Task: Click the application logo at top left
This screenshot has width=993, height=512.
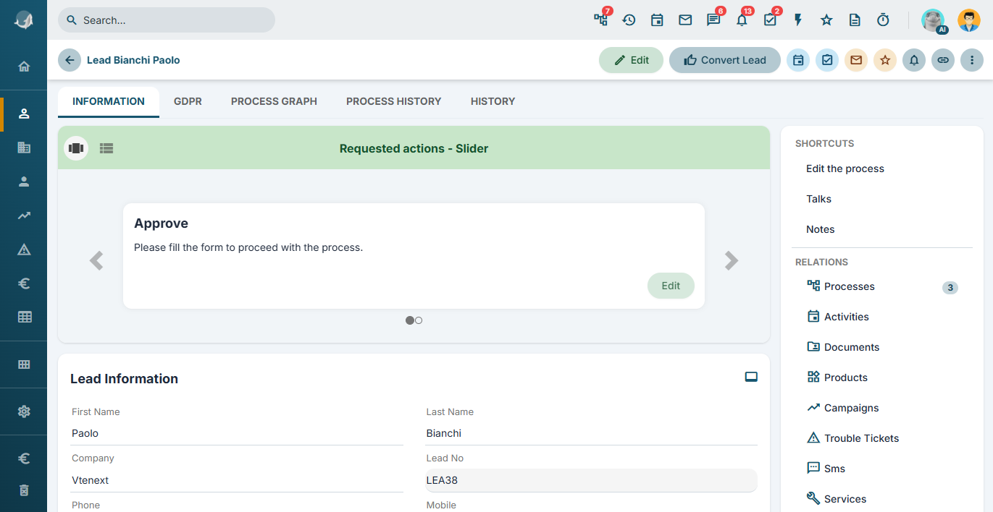Action: point(24,20)
